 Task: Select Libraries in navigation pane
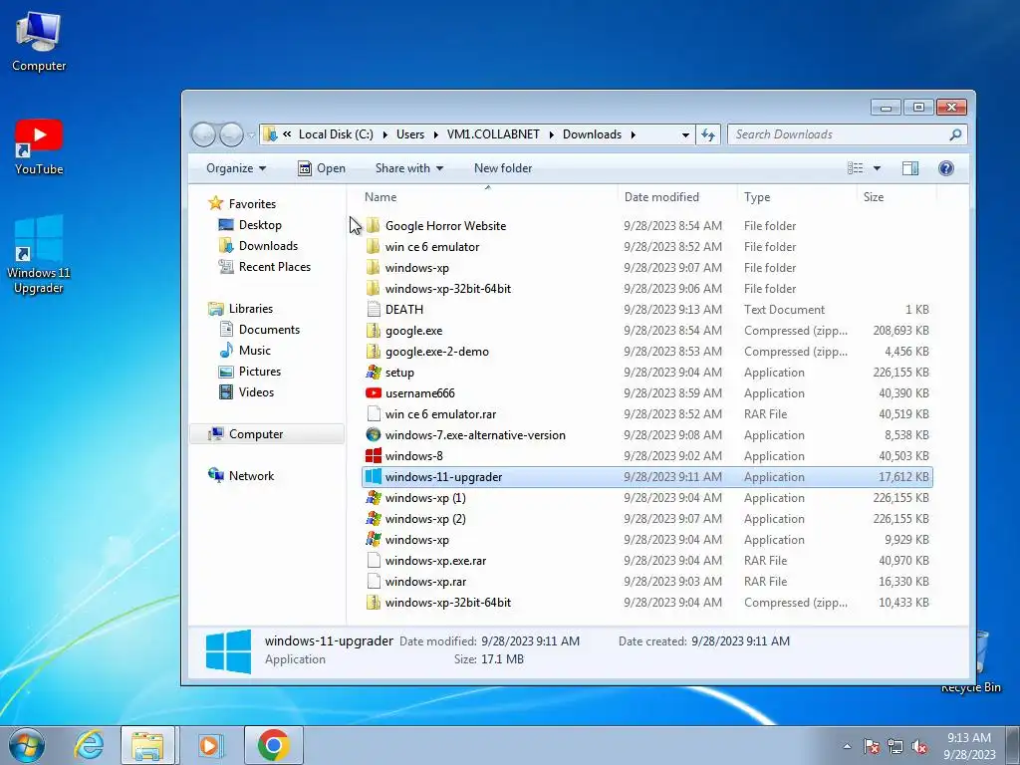tap(250, 309)
